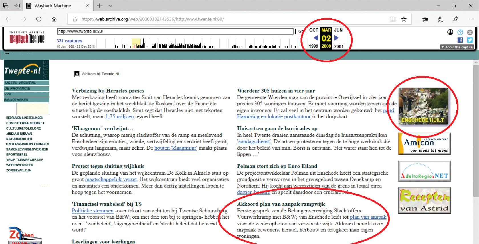
Task: Open the favorites hub
Action: click(x=425, y=19)
